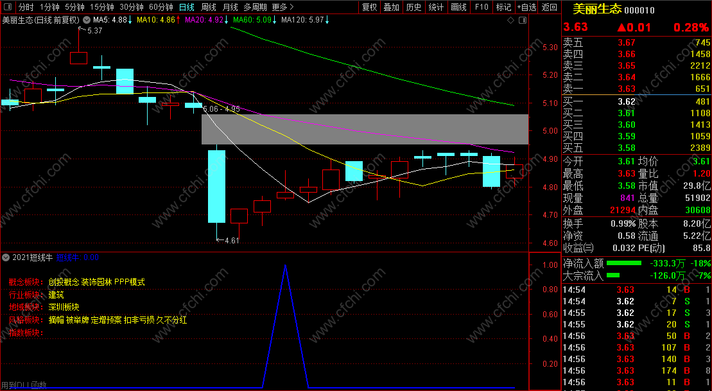Click the 买一 price 3.62 row

pyautogui.click(x=637, y=101)
